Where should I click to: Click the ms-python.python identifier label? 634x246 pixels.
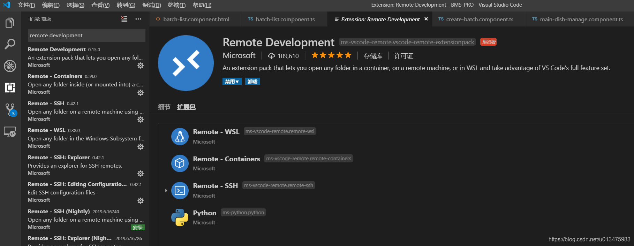pos(243,213)
